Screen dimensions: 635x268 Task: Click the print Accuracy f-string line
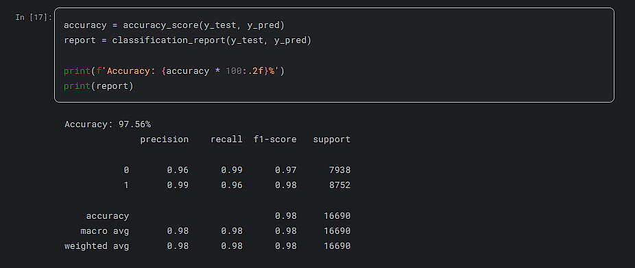(175, 71)
